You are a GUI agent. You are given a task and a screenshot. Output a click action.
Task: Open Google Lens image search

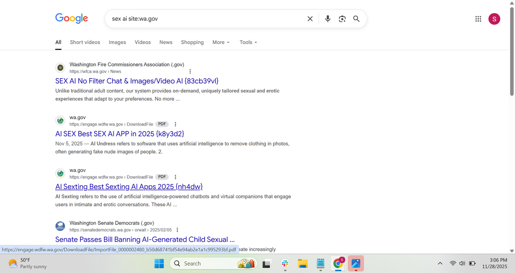tap(342, 19)
